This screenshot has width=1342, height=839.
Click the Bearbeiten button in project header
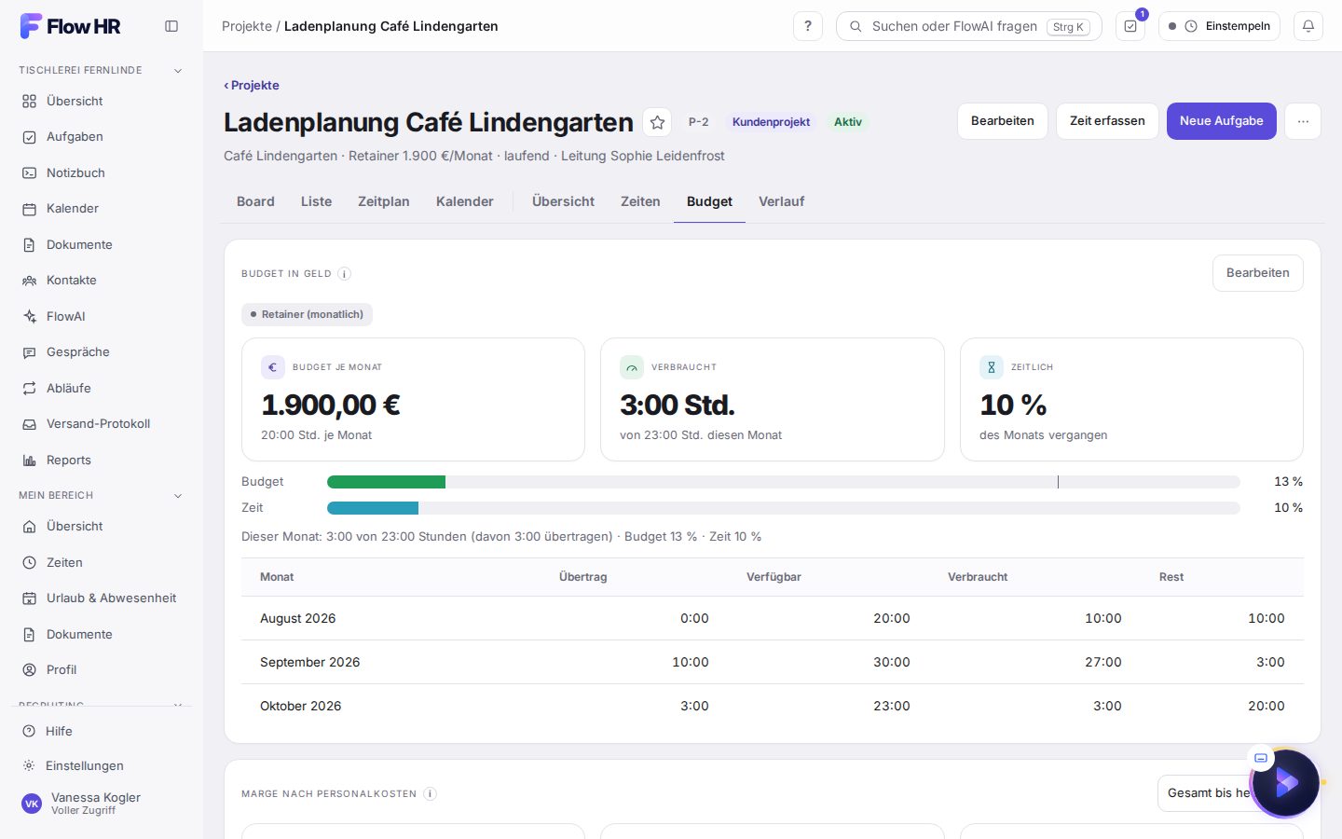click(1003, 121)
